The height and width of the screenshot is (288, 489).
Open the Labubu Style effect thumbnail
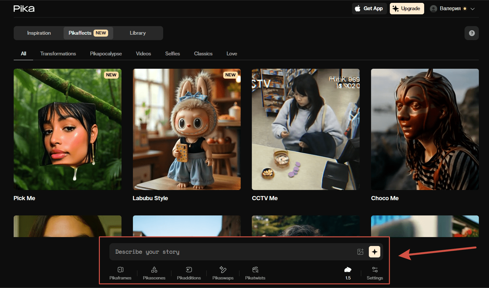tap(187, 129)
